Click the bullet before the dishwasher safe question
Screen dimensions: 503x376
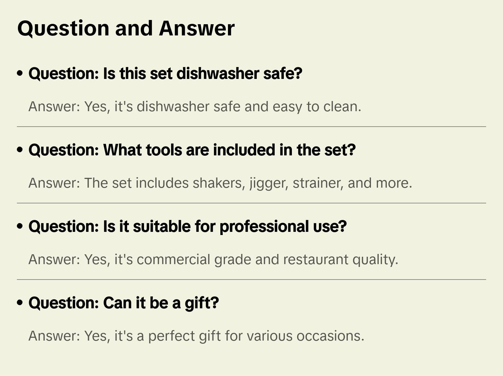point(20,73)
